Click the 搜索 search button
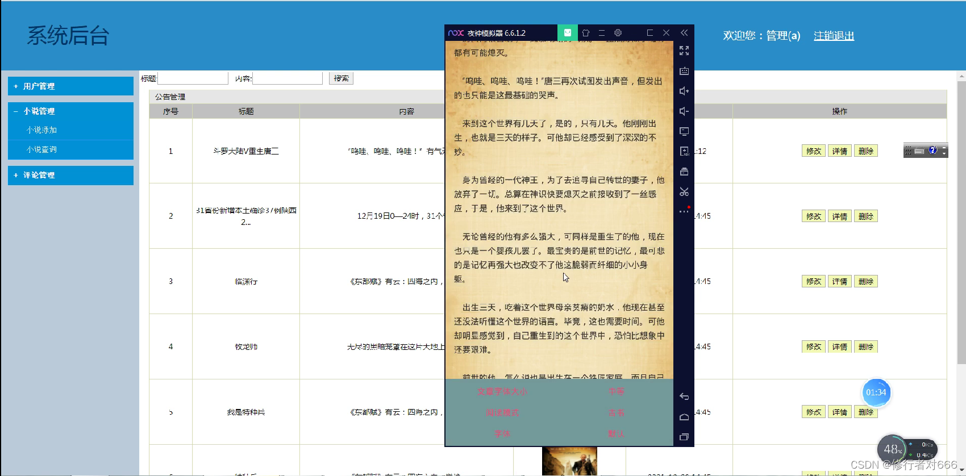Screen dimensions: 966x476 pyautogui.click(x=341, y=78)
